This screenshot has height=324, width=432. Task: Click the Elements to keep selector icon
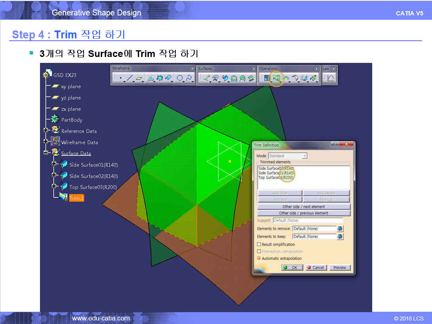[x=340, y=237]
